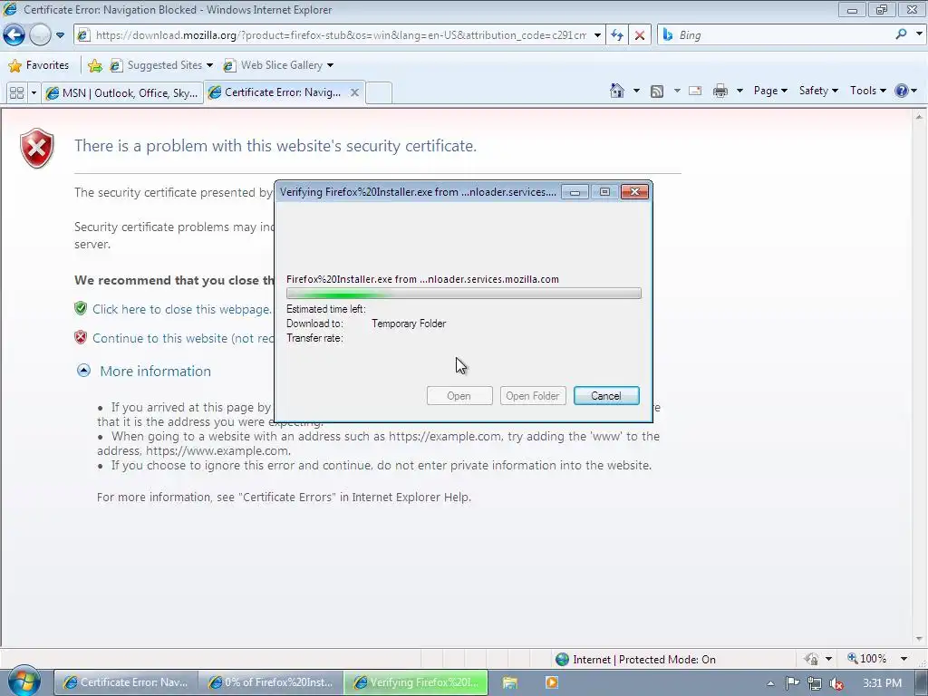Click the status bar privacy/security icon
This screenshot has height=696, width=928.
point(811,659)
